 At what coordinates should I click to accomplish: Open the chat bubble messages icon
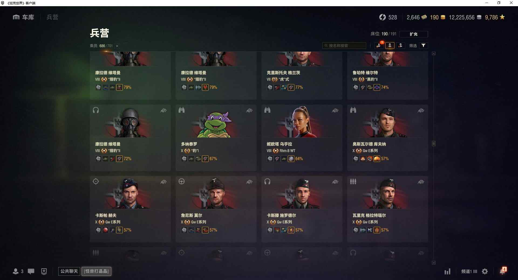[31, 271]
